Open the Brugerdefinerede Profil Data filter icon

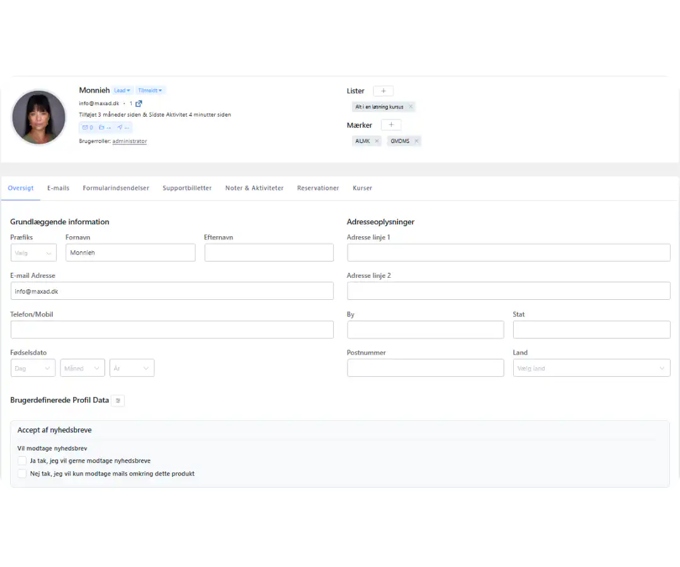point(118,401)
